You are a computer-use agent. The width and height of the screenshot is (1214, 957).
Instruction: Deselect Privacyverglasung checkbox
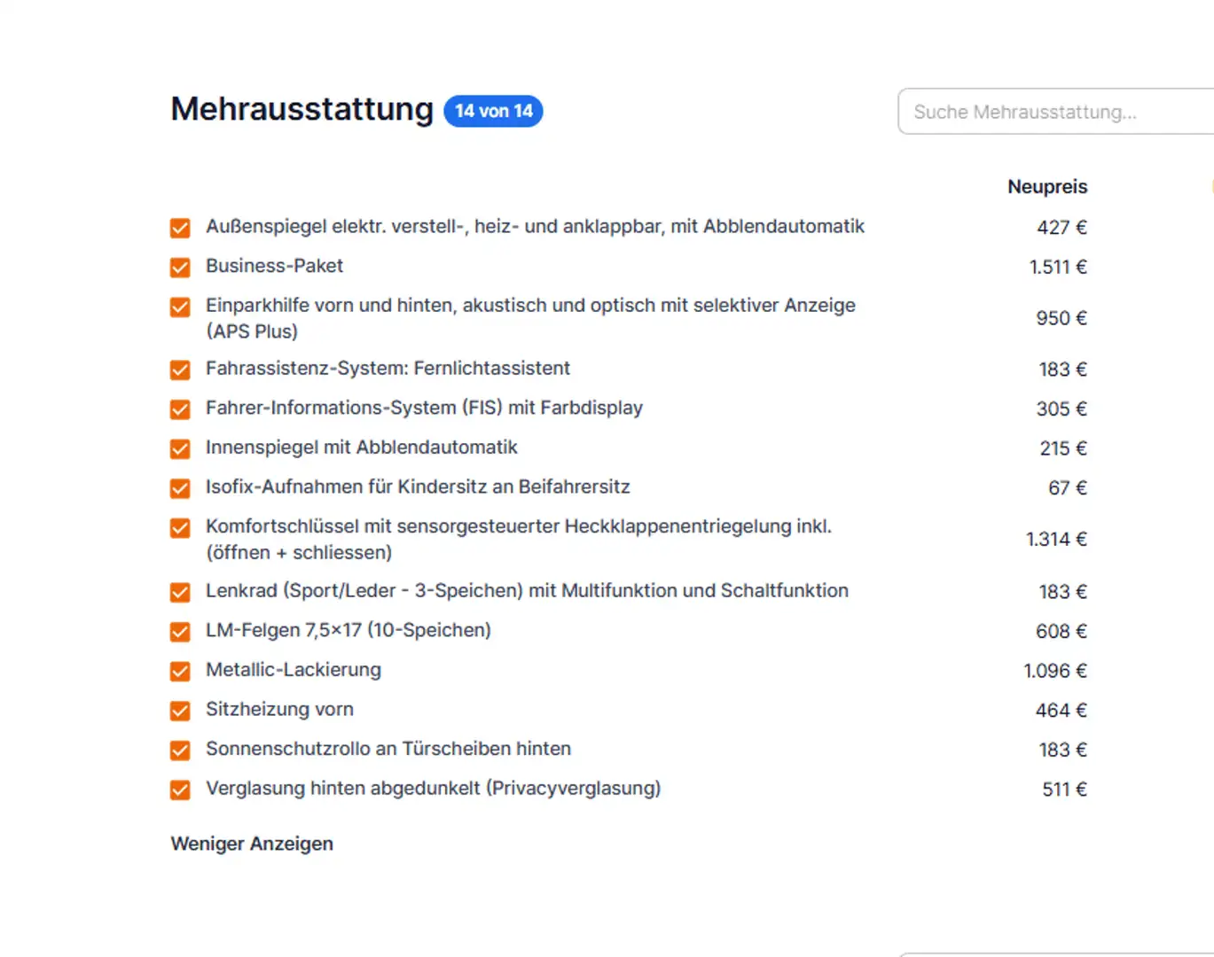pos(180,790)
